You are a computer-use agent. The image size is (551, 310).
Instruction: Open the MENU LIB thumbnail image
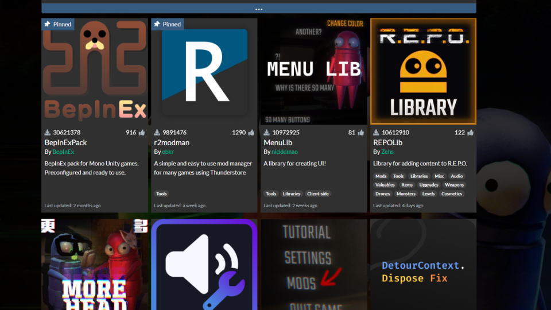click(314, 71)
